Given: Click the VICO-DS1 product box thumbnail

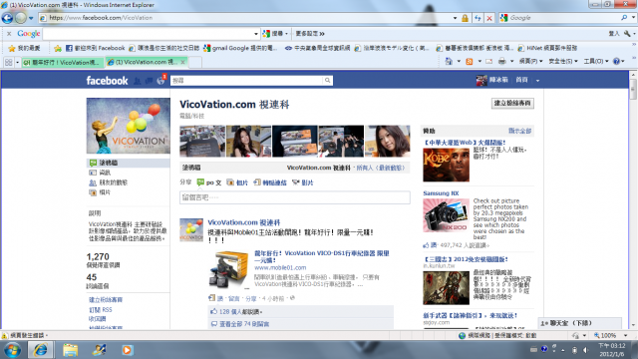Looking at the screenshot, I should coord(228,268).
